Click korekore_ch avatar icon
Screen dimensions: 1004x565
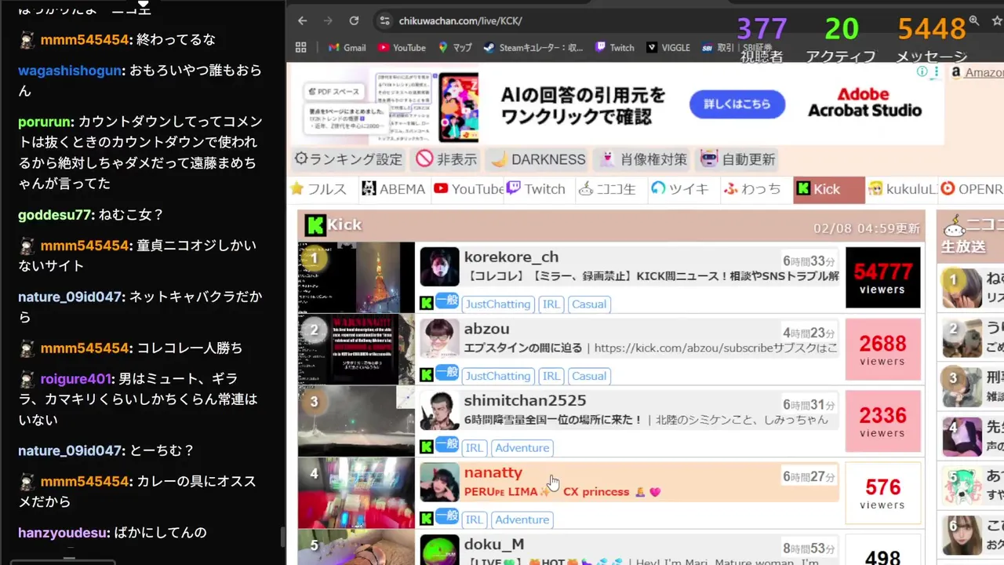tap(439, 267)
